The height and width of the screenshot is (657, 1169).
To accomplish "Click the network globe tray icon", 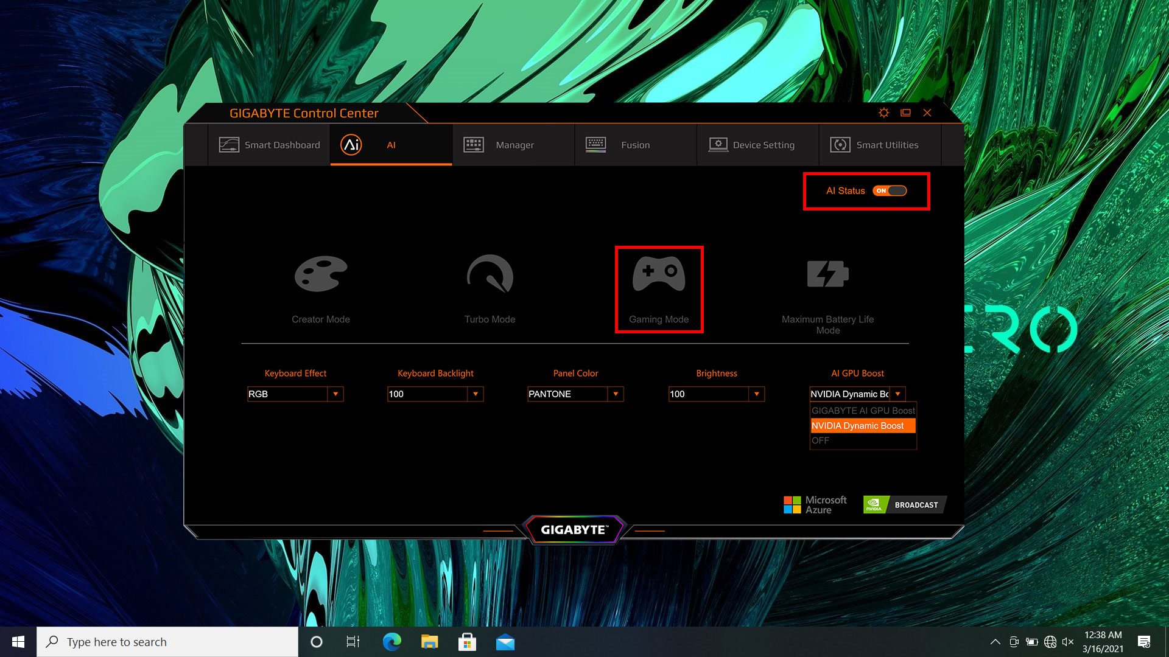I will 1050,642.
